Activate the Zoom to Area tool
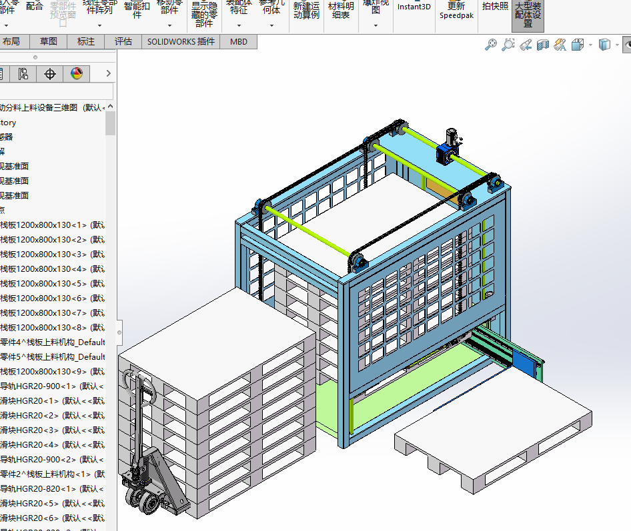This screenshot has height=531, width=631. (x=508, y=45)
